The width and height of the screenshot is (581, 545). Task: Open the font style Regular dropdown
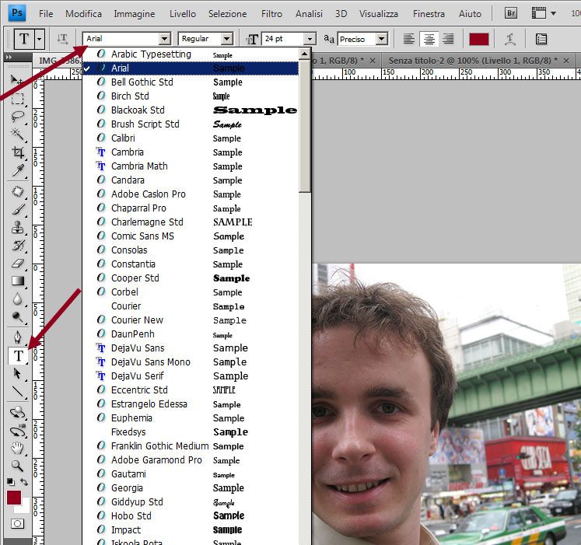tap(227, 39)
